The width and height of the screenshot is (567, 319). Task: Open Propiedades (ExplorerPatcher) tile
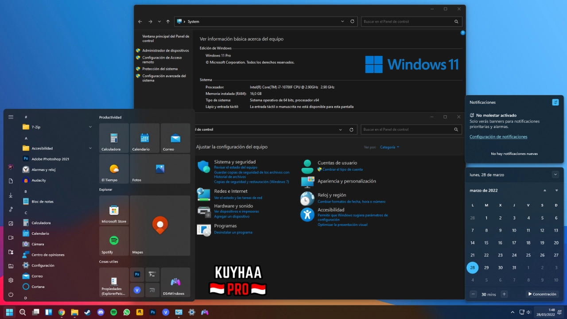click(114, 282)
